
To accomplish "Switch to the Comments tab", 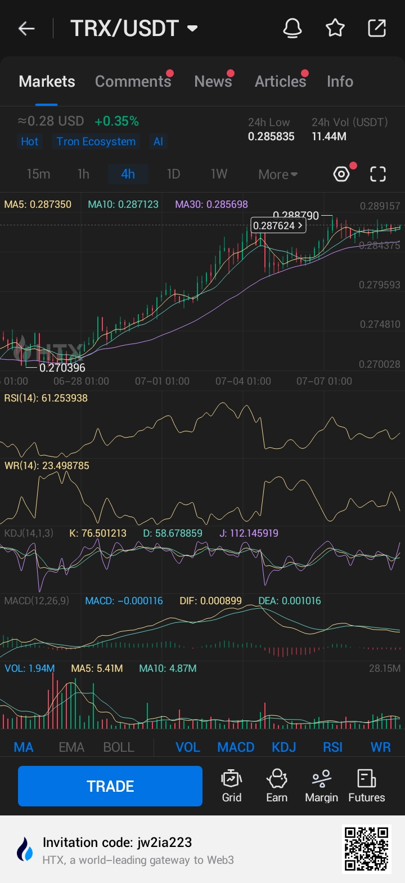I will coord(133,82).
